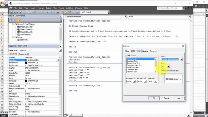Click the Procedure View icon below code pane
This screenshot has height=117, width=208.
tap(65, 115)
